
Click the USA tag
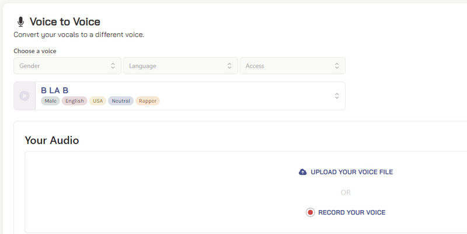(97, 101)
